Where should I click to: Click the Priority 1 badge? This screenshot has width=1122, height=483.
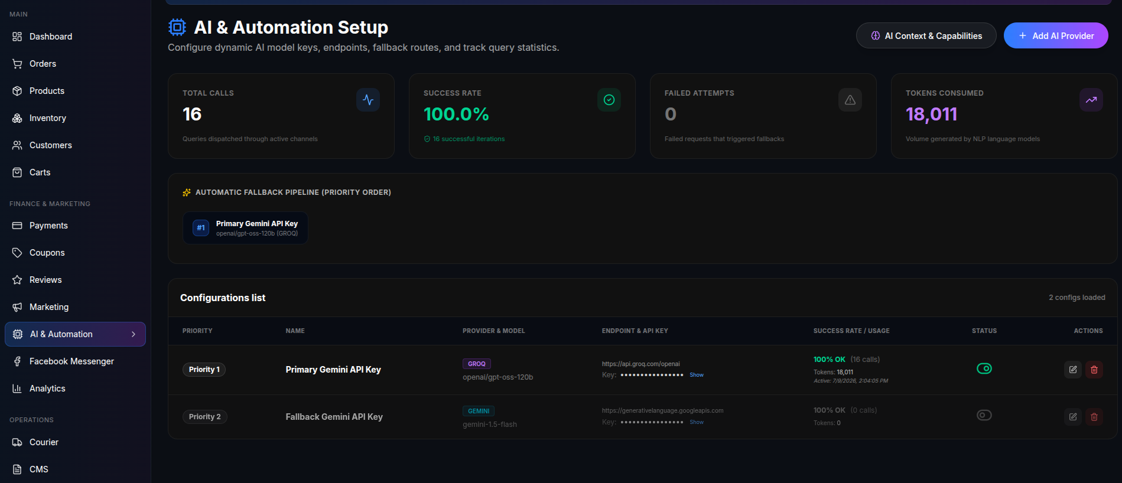tap(204, 370)
